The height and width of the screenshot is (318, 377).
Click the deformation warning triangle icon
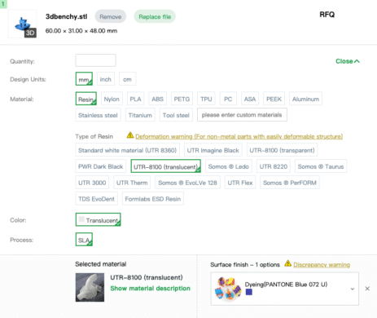130,135
